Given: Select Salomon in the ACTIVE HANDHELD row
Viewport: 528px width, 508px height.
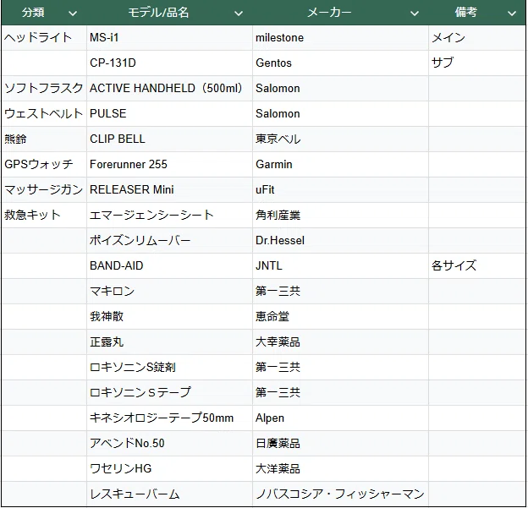Looking at the screenshot, I should (x=340, y=88).
